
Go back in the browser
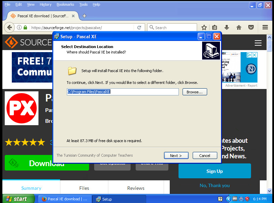(9, 27)
